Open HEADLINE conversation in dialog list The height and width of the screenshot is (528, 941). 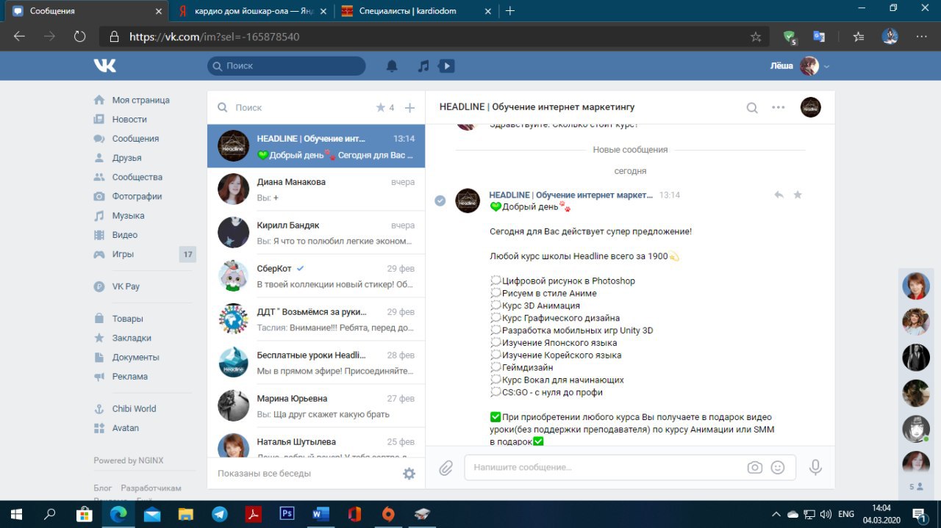coord(316,146)
